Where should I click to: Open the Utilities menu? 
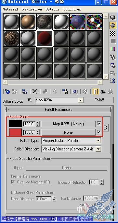coord(72,9)
